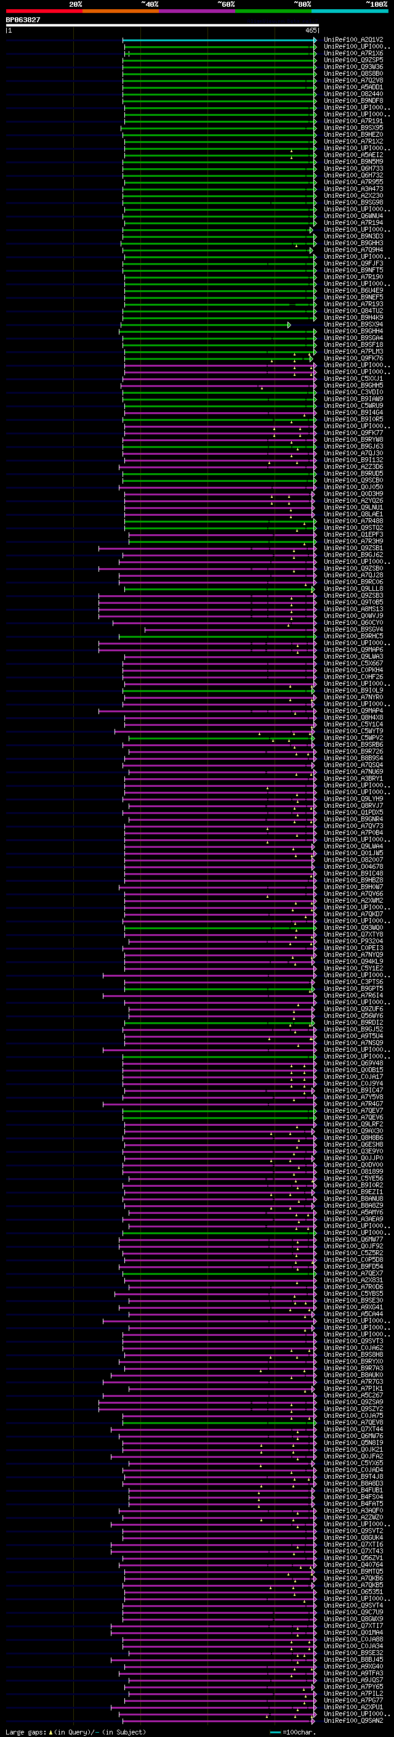The height and width of the screenshot is (1737, 394).
Task: Click hit label UniRef100_B9HBZ8
Action: click(x=353, y=881)
